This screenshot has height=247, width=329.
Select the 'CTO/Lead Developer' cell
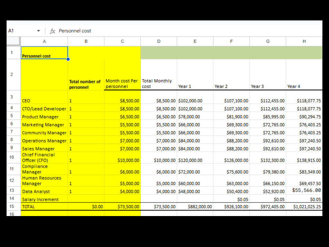click(x=44, y=108)
